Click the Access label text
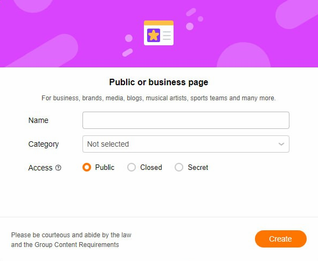 40,168
